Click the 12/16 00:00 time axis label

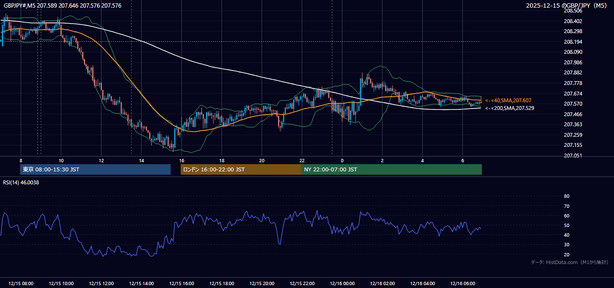[342, 284]
